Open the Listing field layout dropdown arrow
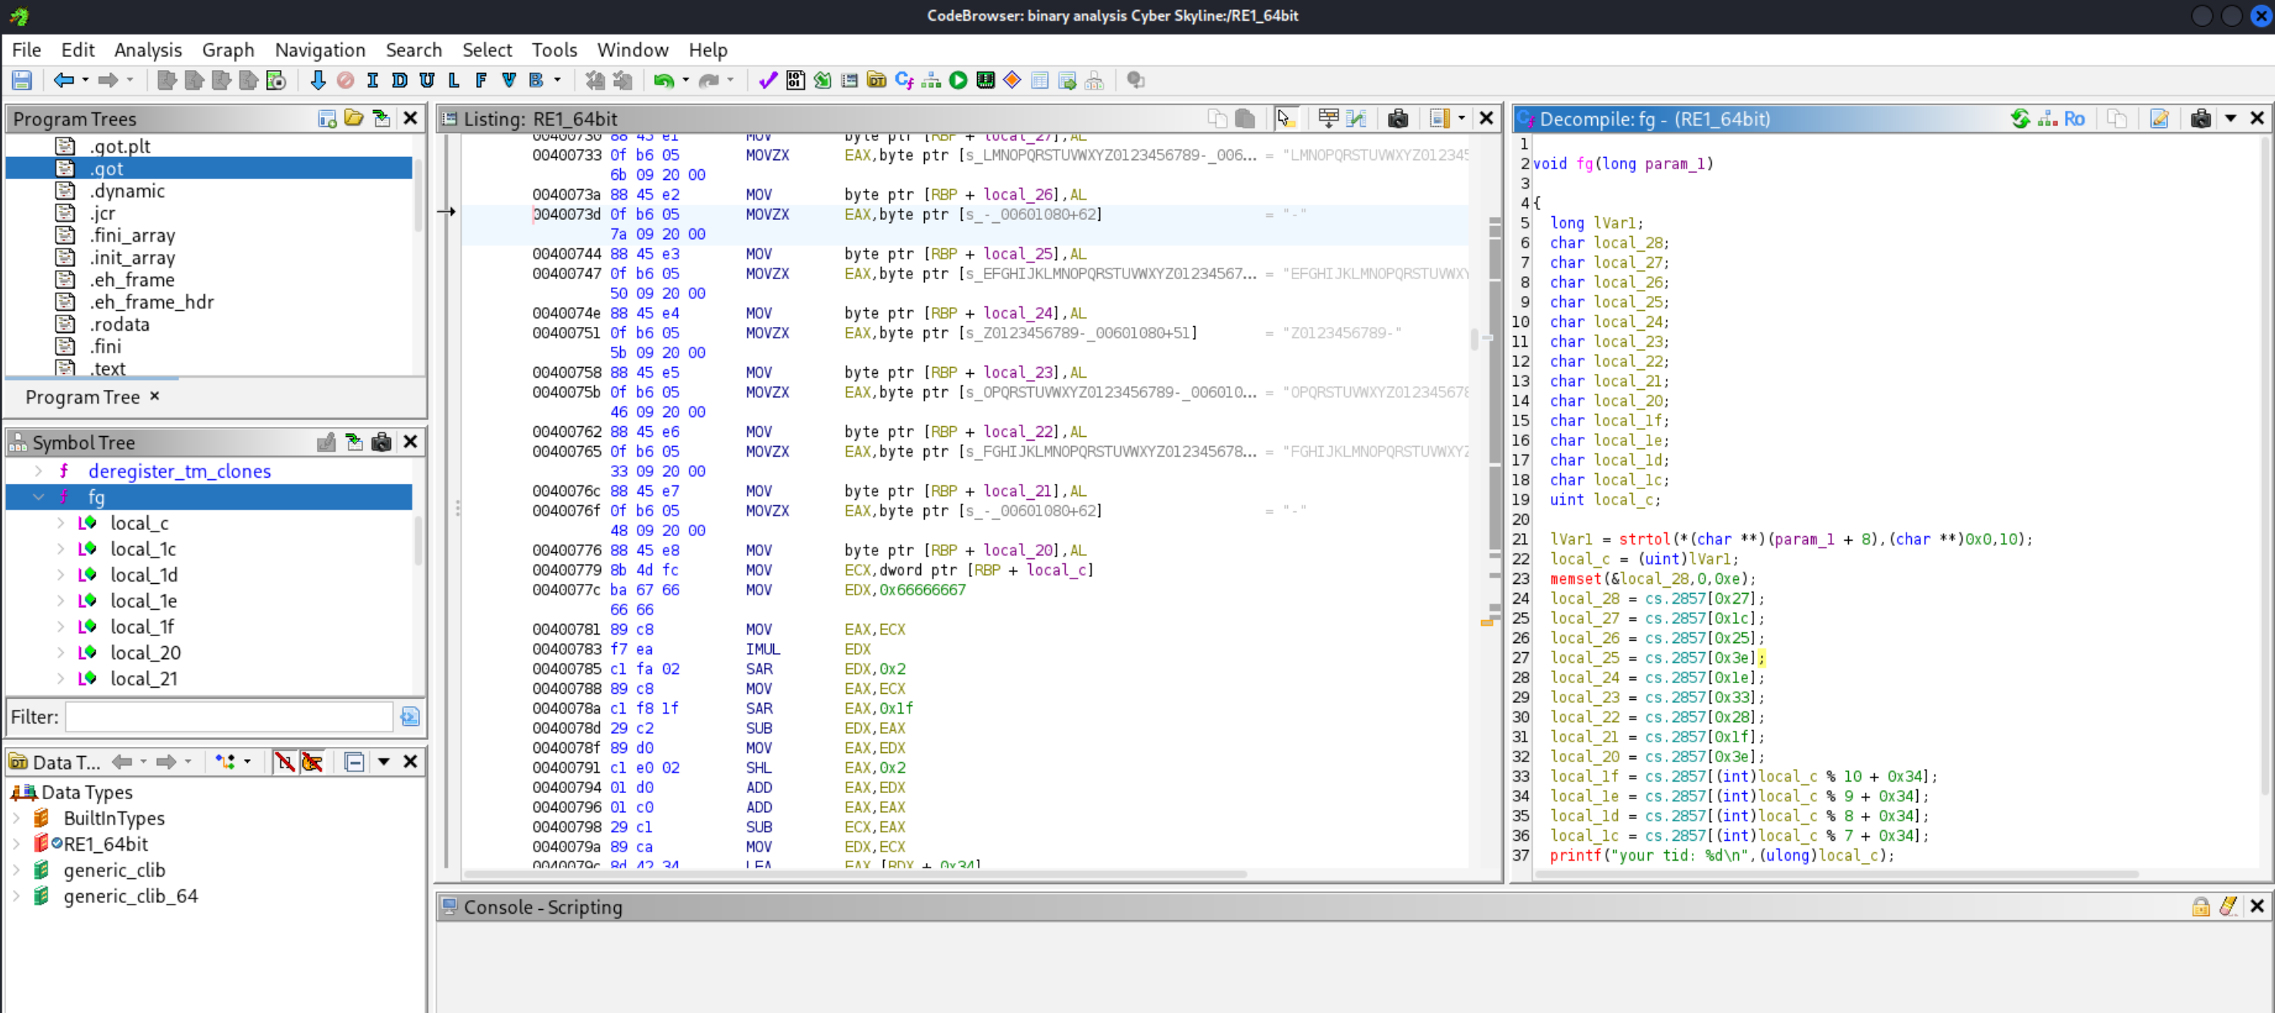 tap(1462, 118)
